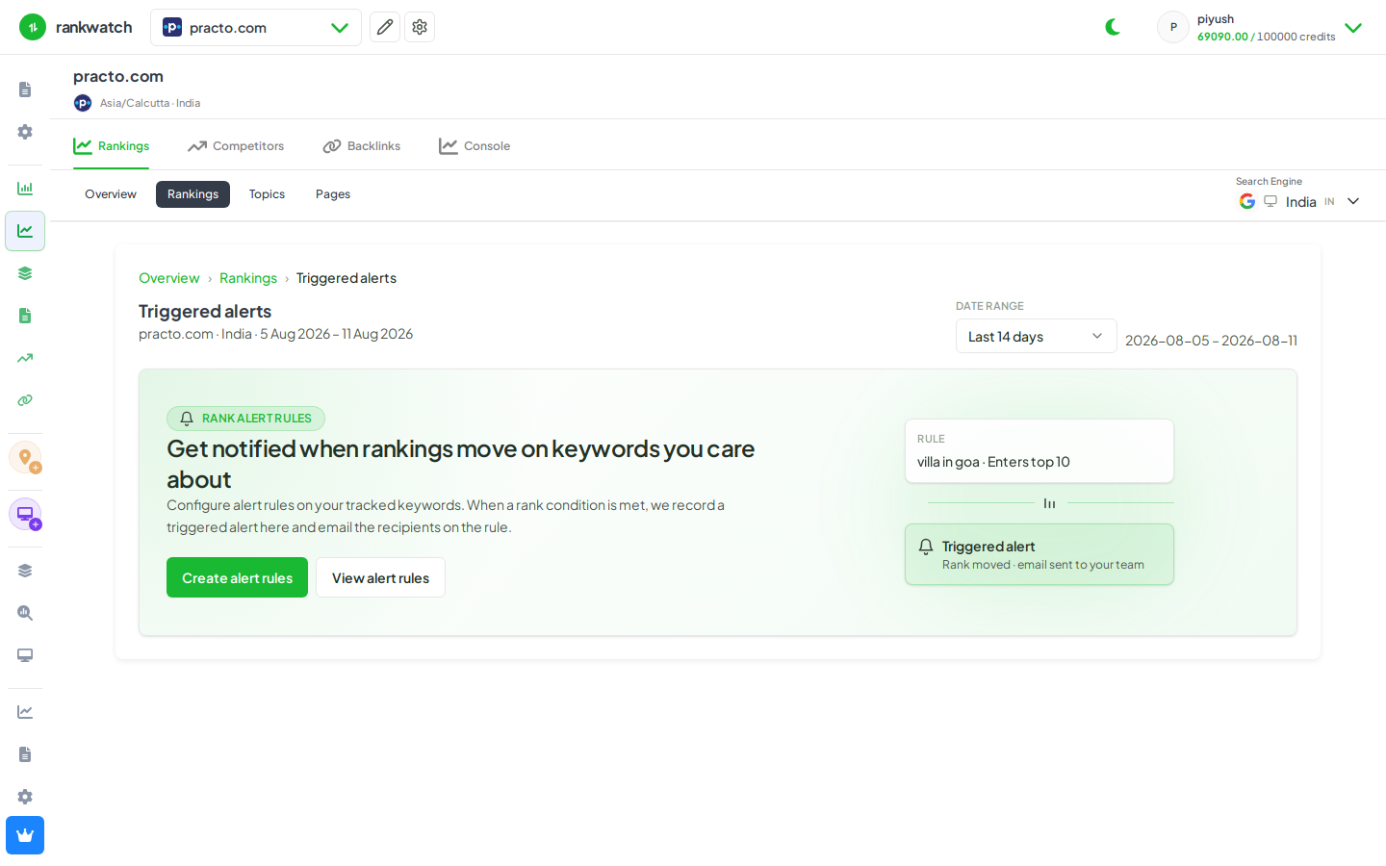Expand the piyush account menu chevron
The width and height of the screenshot is (1386, 866).
[x=1353, y=28]
